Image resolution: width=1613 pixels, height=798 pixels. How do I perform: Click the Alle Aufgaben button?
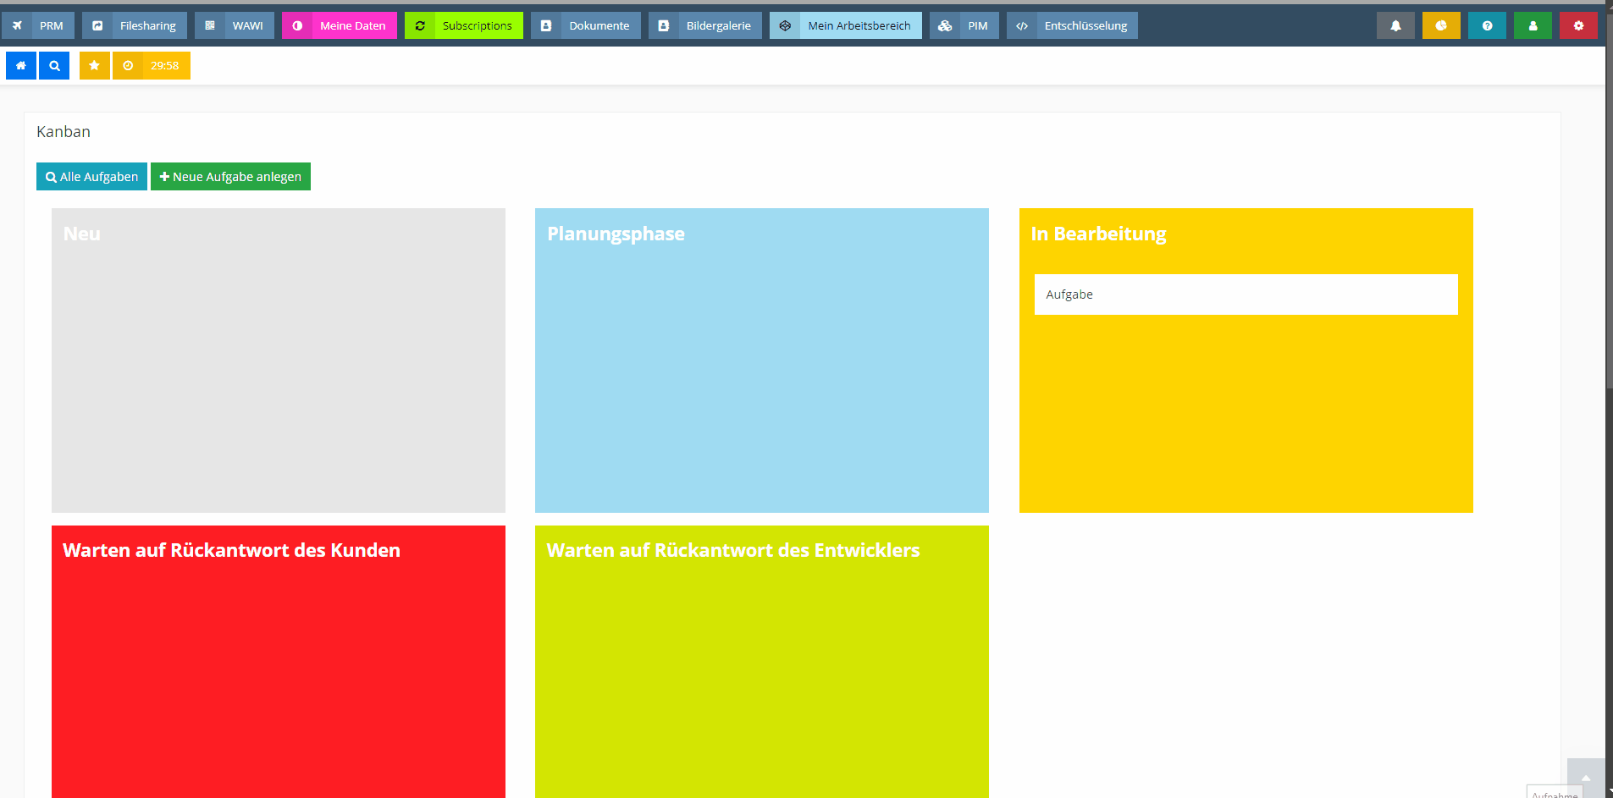[91, 177]
